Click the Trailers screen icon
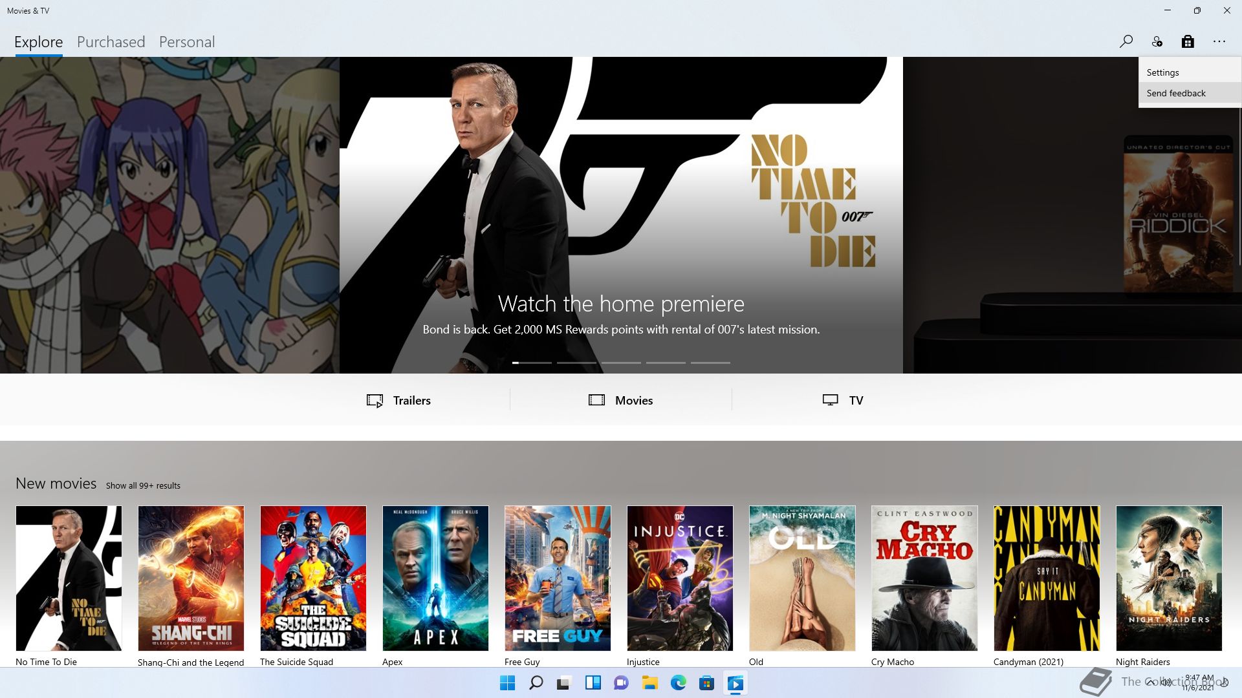 [375, 401]
